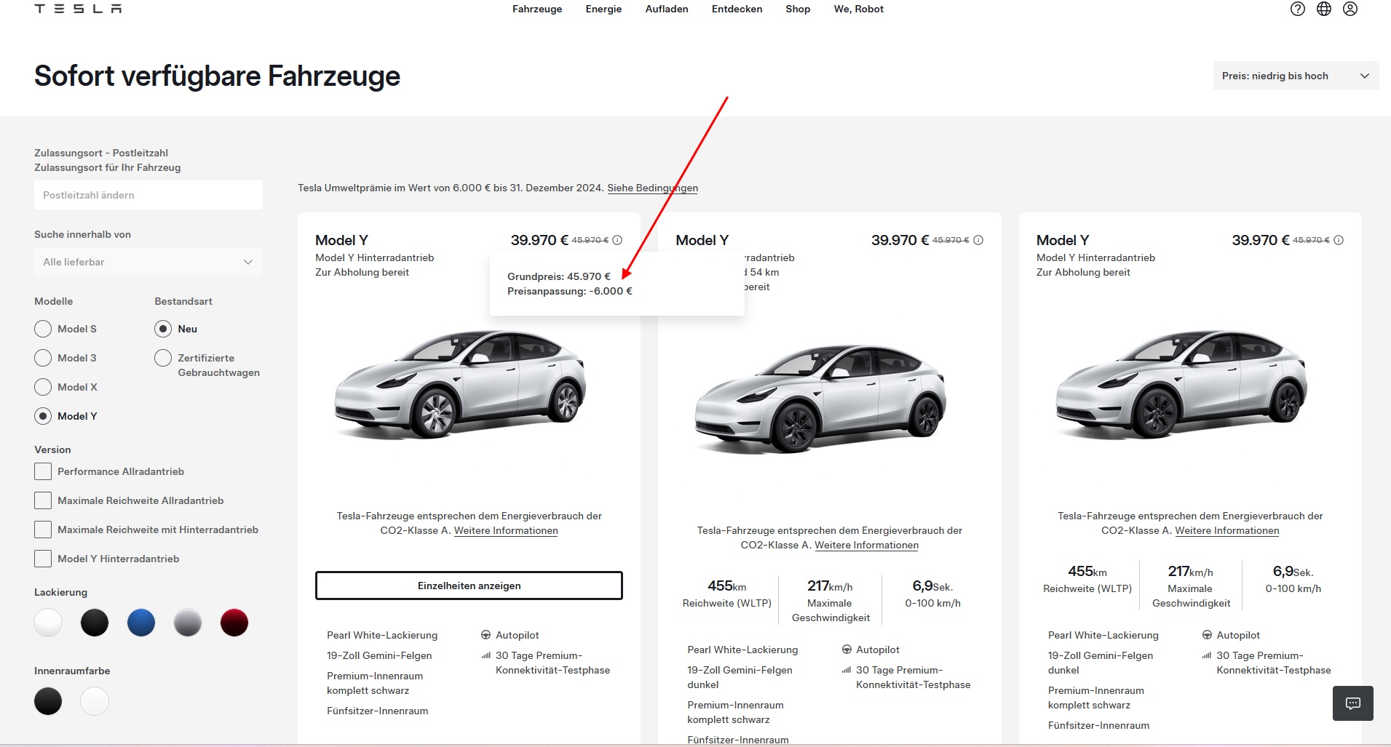1391x747 pixels.
Task: Click the Einzelheiten anzeigen button
Action: pos(469,586)
